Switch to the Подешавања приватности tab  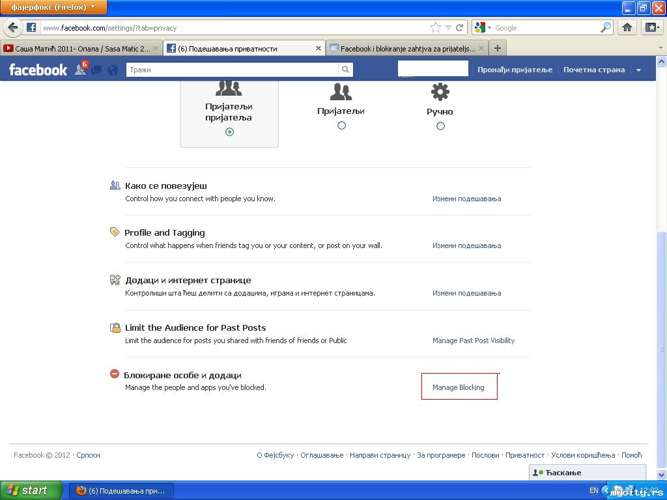(244, 48)
